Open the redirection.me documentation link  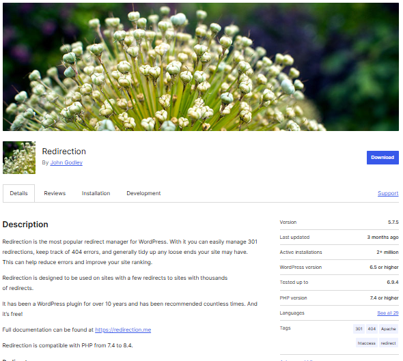[123, 330]
